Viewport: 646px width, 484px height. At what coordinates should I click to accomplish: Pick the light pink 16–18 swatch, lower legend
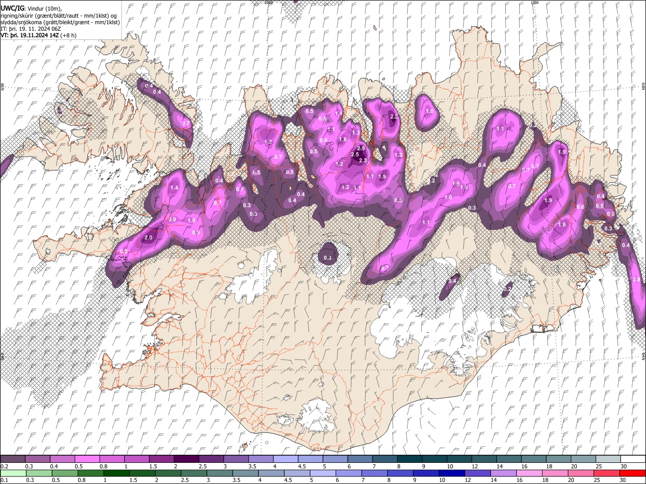pyautogui.click(x=529, y=473)
